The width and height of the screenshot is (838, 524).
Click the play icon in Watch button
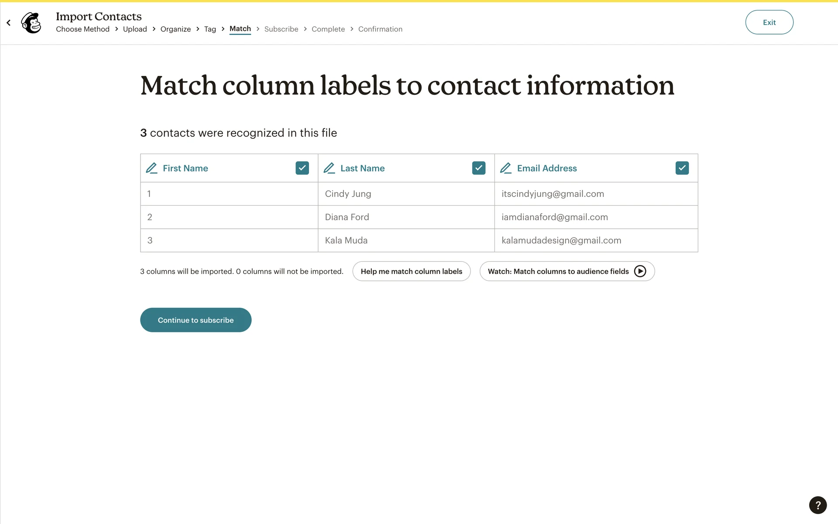click(640, 271)
